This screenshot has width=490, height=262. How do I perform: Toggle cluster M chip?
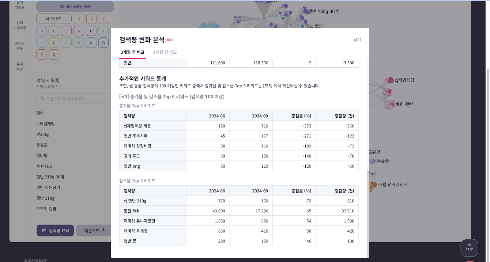coord(79,43)
